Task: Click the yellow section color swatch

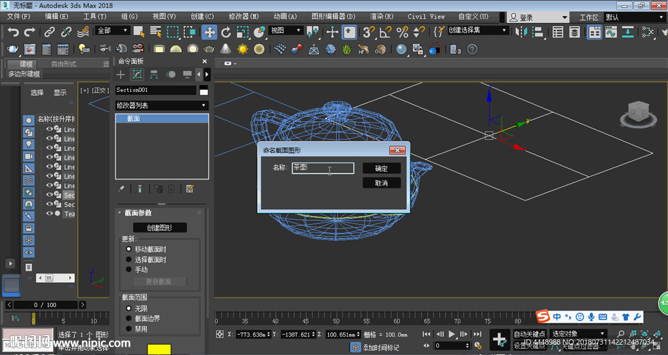Action: [159, 349]
